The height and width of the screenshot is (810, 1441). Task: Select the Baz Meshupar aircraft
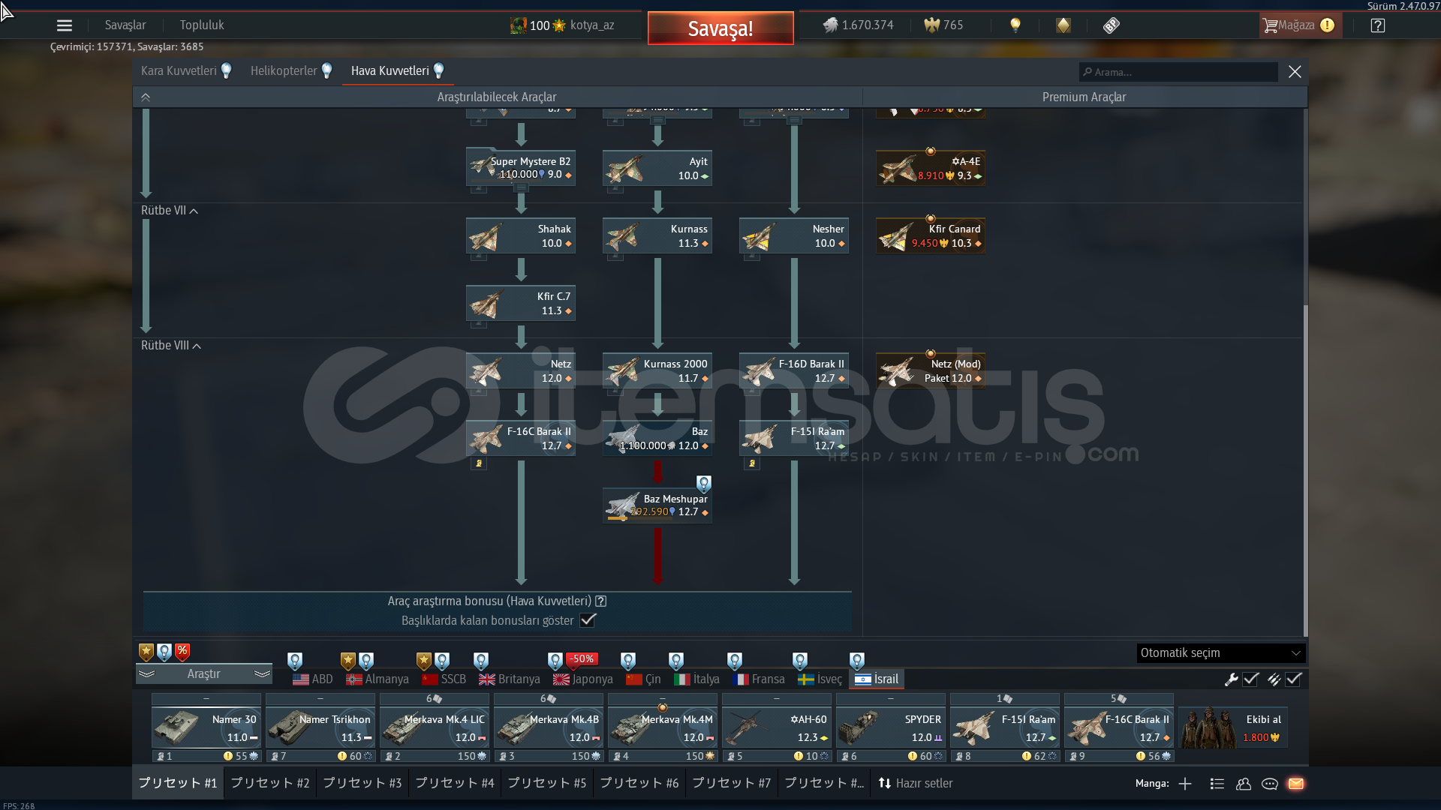click(657, 505)
